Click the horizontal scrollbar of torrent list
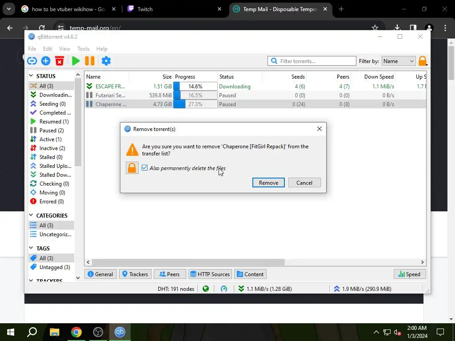This screenshot has height=341, width=455. (188, 262)
